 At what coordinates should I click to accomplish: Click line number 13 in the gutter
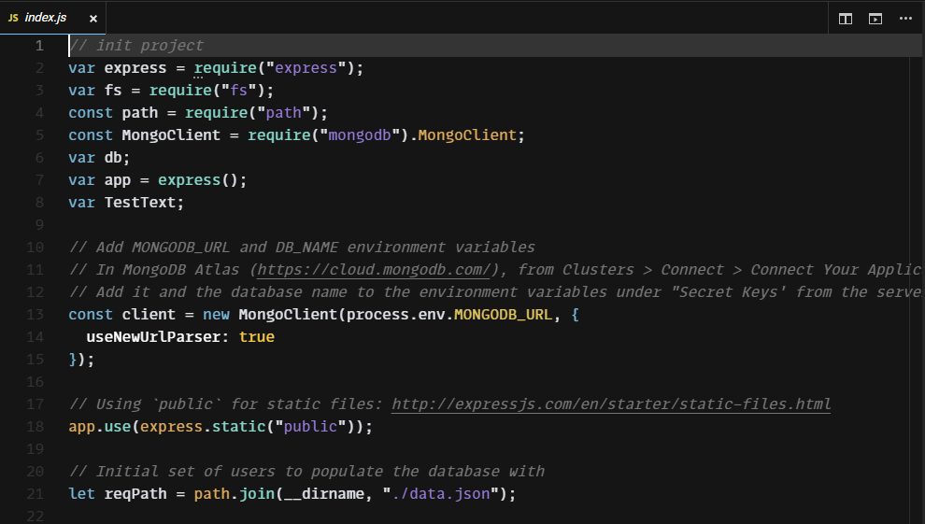35,314
